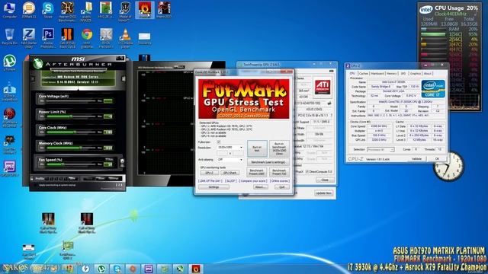The height and width of the screenshot is (274, 488).
Task: Click the ATI Radeon logo in GPU-Z
Action: pos(323,87)
